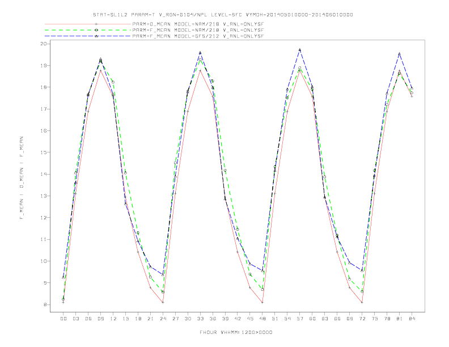
Task: Click x-axis forecast hour label 84
Action: (x=412, y=319)
